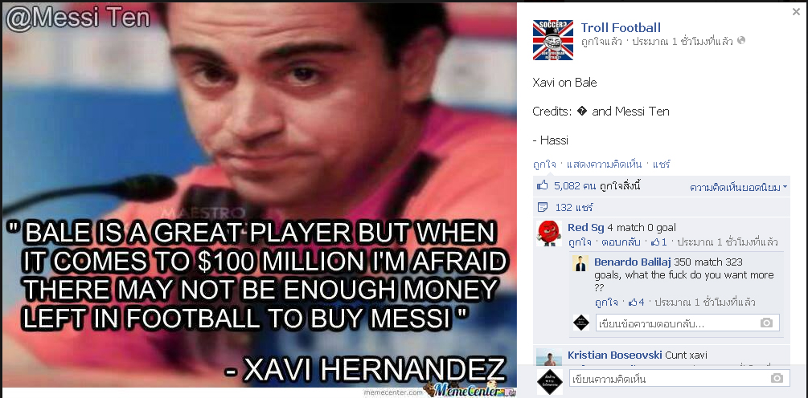Screen dimensions: 808x398
Task: Click the globe privacy icon
Action: click(741, 41)
